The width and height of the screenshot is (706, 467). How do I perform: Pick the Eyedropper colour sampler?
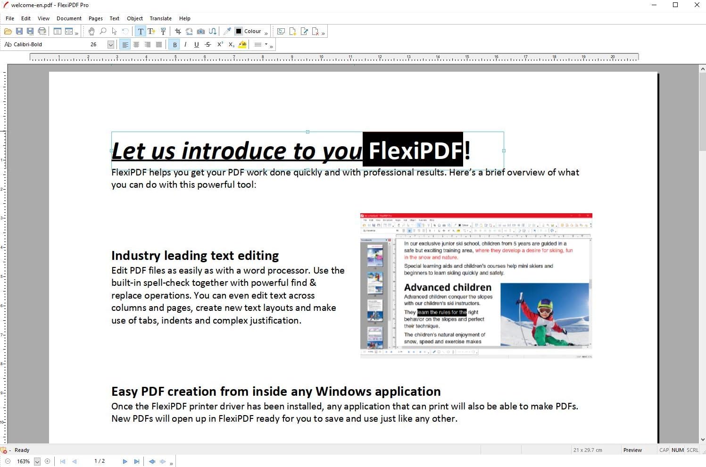[x=227, y=31]
